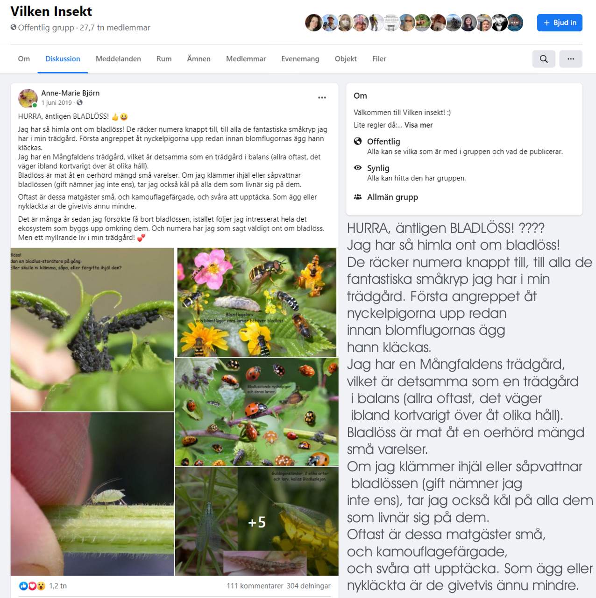
Task: Open the group search magnifier icon
Action: coord(544,59)
